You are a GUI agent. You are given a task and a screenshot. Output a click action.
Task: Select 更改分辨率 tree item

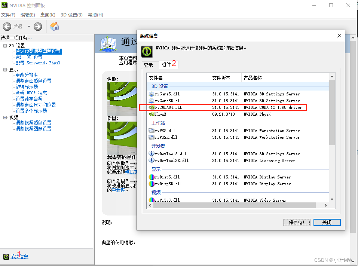[x=27, y=75]
